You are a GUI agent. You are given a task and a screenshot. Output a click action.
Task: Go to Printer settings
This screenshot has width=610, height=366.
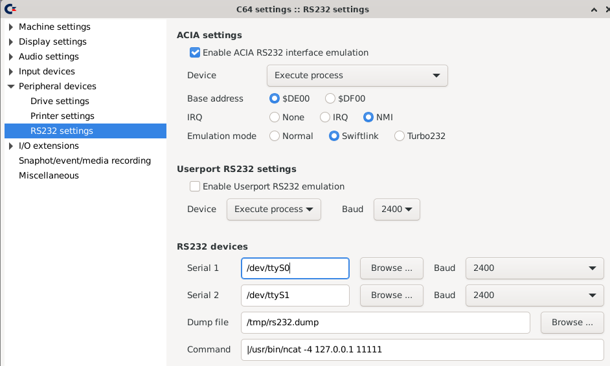(x=62, y=116)
